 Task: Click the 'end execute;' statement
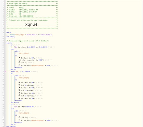11,126
